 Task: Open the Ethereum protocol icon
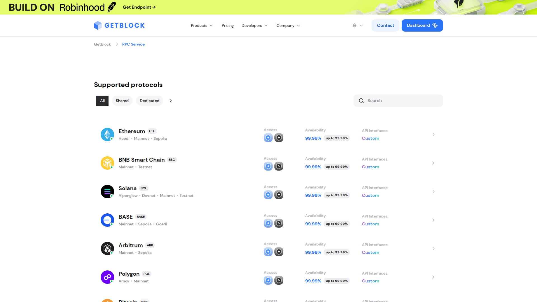pyautogui.click(x=107, y=135)
